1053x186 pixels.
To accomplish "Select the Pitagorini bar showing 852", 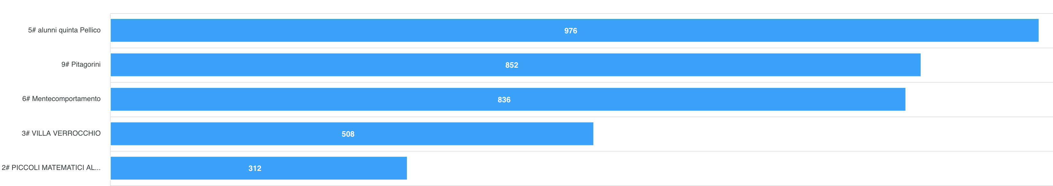I will [516, 64].
